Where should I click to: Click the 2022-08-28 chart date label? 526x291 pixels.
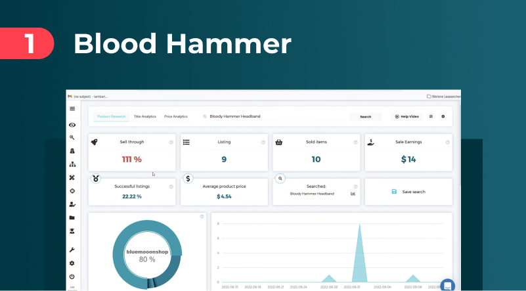pos(329,287)
